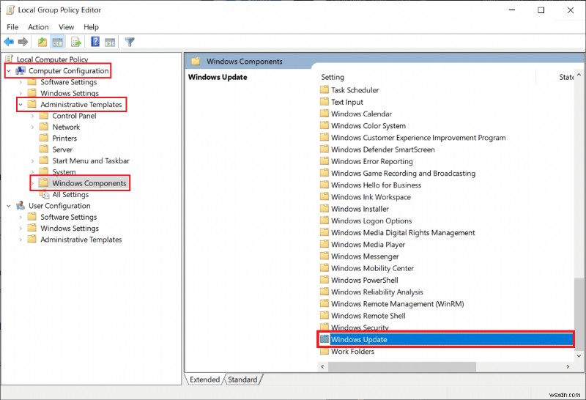Collapse the Administrative Templates node under Computer Configuration
The image size is (586, 400).
21,105
